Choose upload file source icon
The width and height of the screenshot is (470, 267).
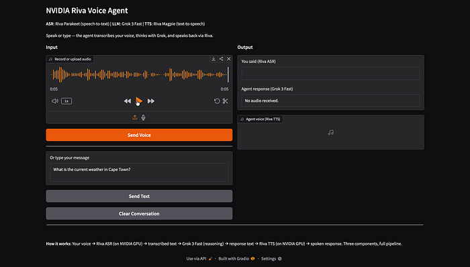click(135, 117)
